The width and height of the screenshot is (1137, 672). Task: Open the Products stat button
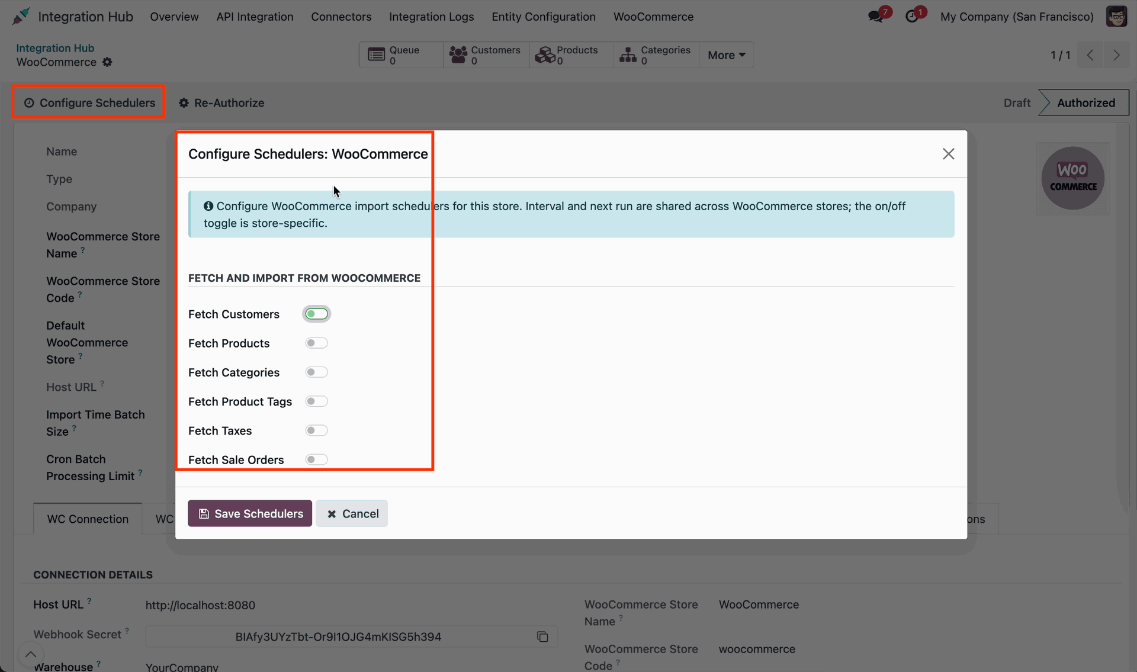[571, 54]
